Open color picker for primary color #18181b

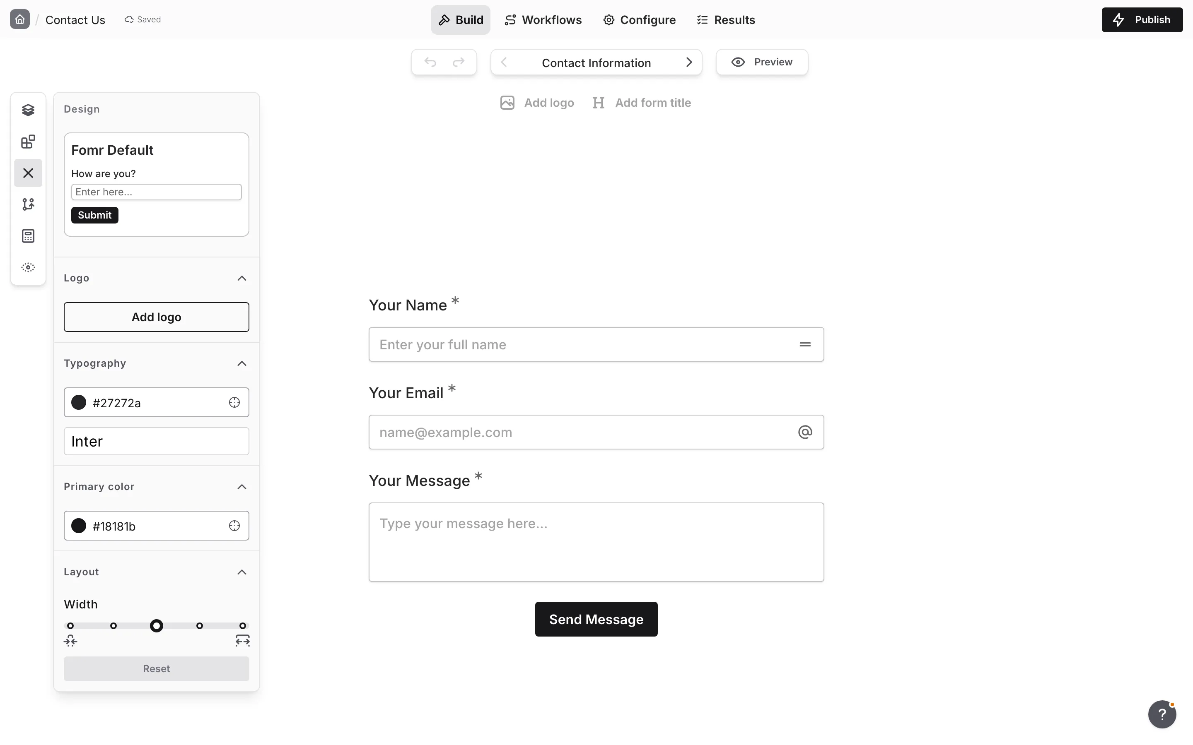pos(234,526)
